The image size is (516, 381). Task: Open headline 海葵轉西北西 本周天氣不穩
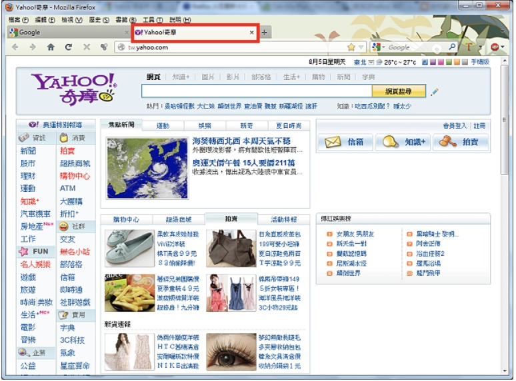click(x=241, y=141)
